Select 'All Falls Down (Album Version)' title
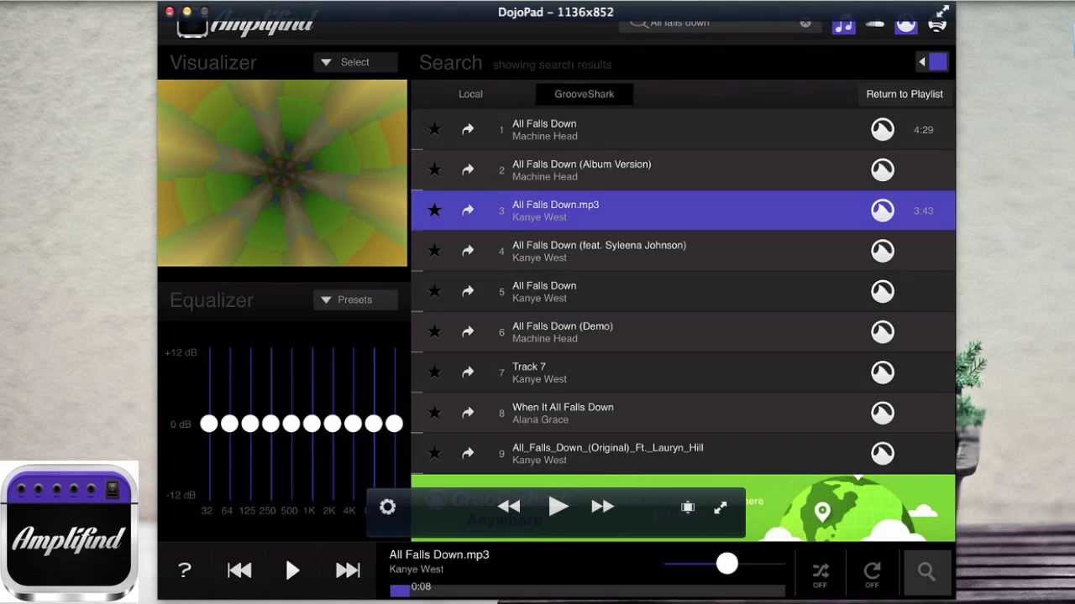1075x604 pixels. [581, 164]
